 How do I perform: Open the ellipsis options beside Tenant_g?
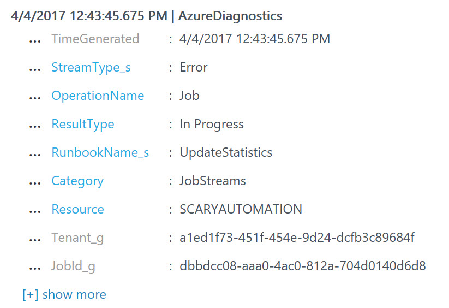(x=35, y=240)
